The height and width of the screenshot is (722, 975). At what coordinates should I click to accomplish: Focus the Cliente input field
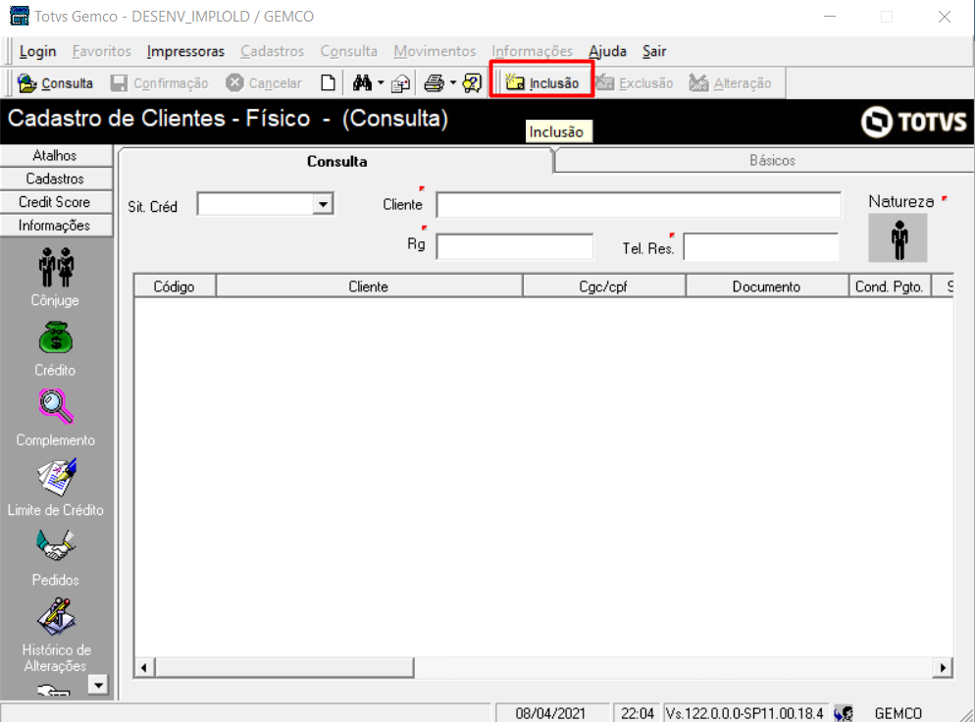click(639, 205)
